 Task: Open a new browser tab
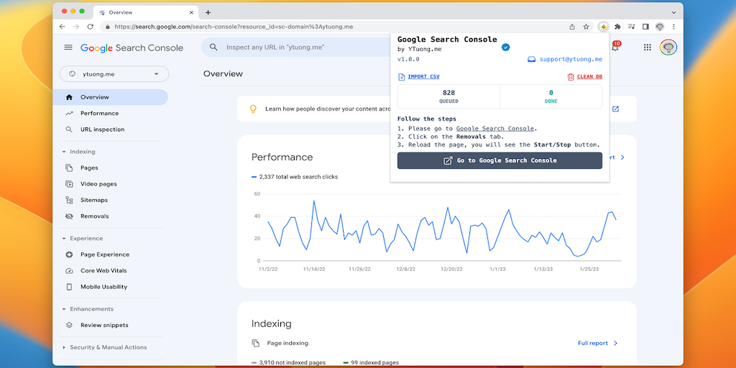208,12
